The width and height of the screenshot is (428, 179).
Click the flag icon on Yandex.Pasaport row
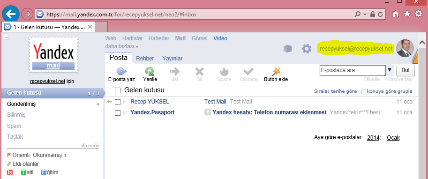pos(125,112)
